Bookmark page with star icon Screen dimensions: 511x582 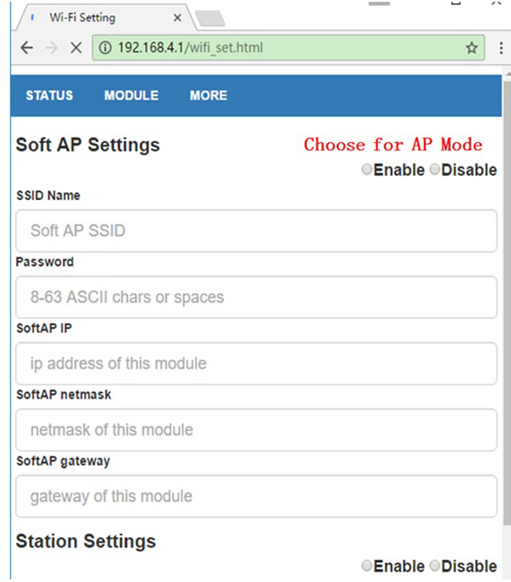tap(471, 48)
